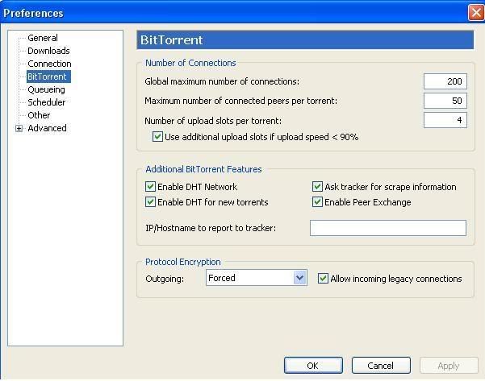Image resolution: width=485 pixels, height=381 pixels.
Task: Edit global maximum connections field
Action: (445, 81)
